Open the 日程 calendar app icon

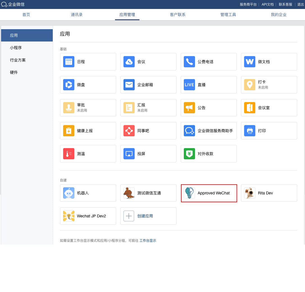[x=69, y=62]
